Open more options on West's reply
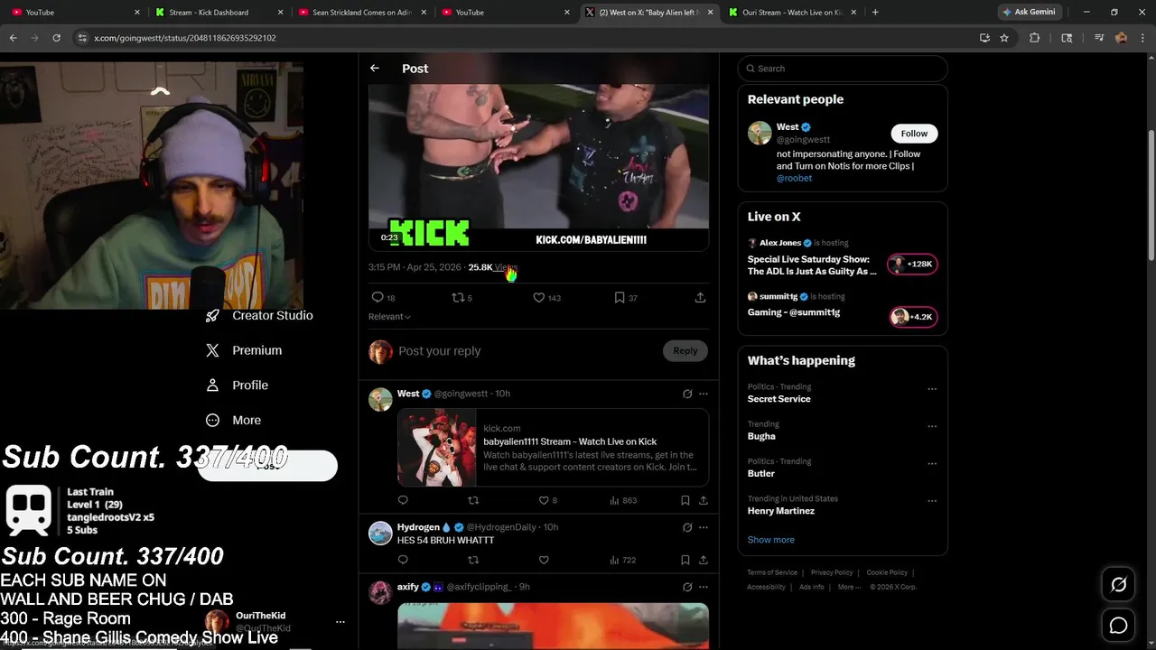Image resolution: width=1156 pixels, height=650 pixels. pos(704,394)
